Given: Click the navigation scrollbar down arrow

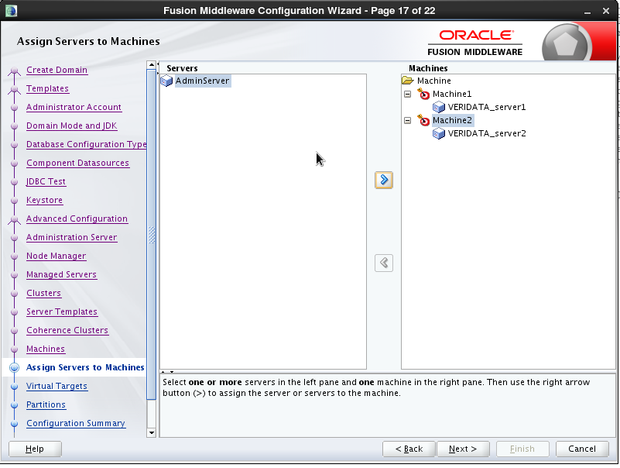Looking at the screenshot, I should pyautogui.click(x=152, y=433).
